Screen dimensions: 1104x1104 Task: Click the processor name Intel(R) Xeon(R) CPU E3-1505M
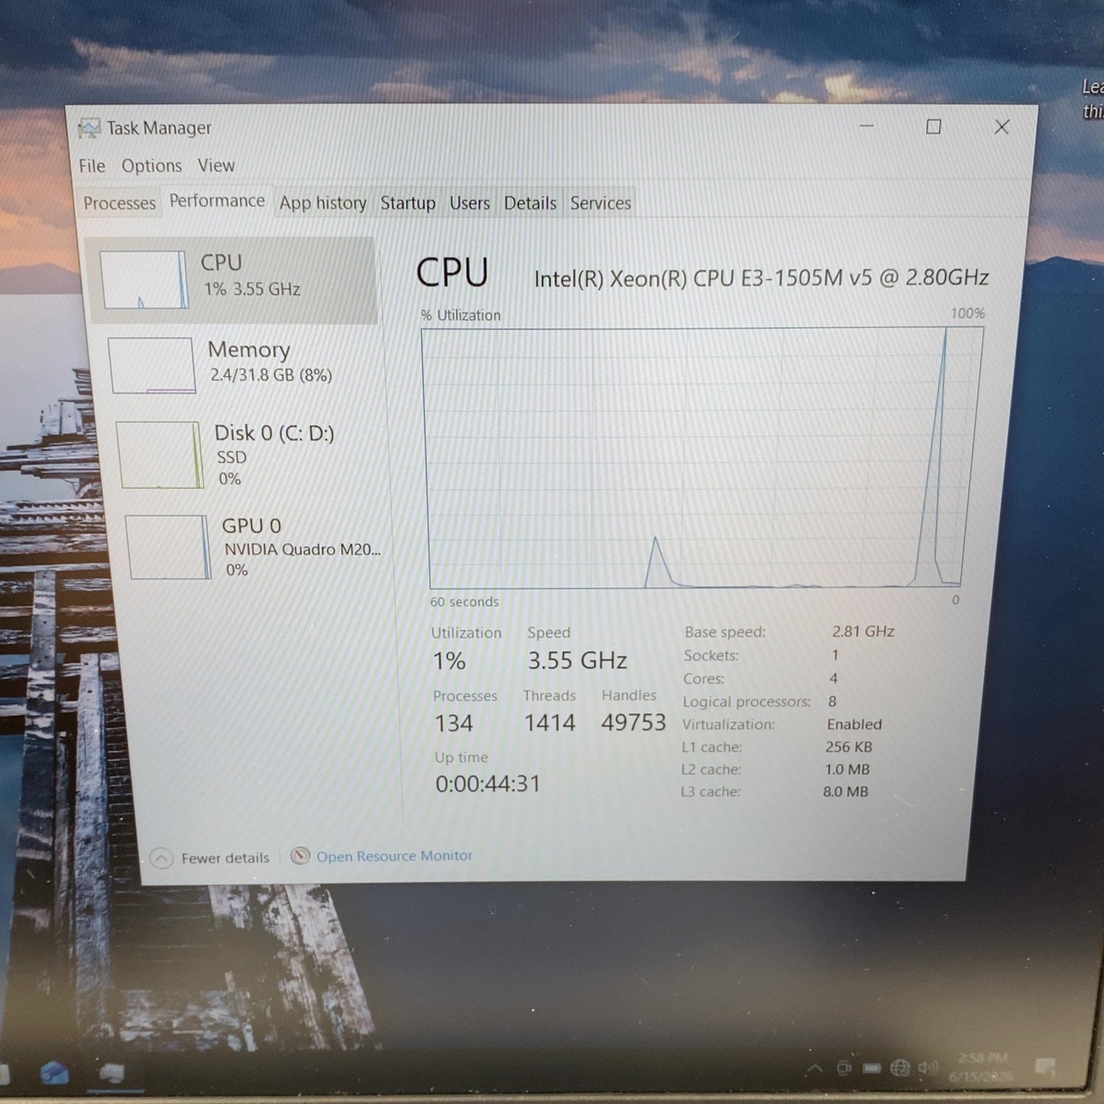pyautogui.click(x=761, y=278)
